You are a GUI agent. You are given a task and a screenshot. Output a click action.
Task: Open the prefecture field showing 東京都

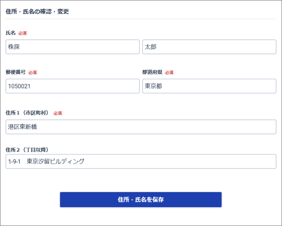209,86
